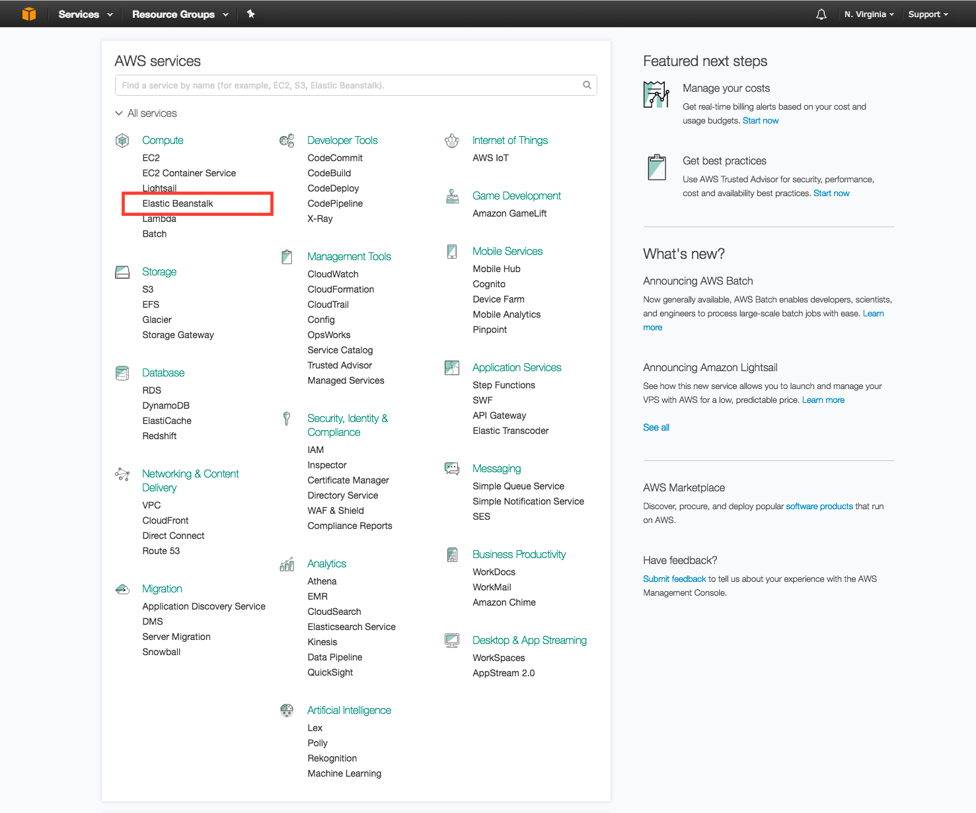Select the Analytics charts icon
Image resolution: width=976 pixels, height=813 pixels.
click(x=287, y=563)
